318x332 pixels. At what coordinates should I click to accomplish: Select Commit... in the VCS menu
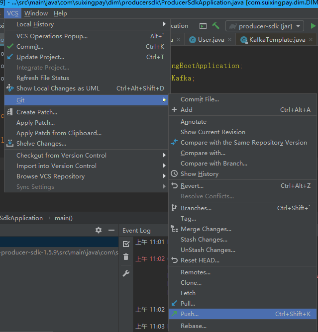[x=30, y=47]
